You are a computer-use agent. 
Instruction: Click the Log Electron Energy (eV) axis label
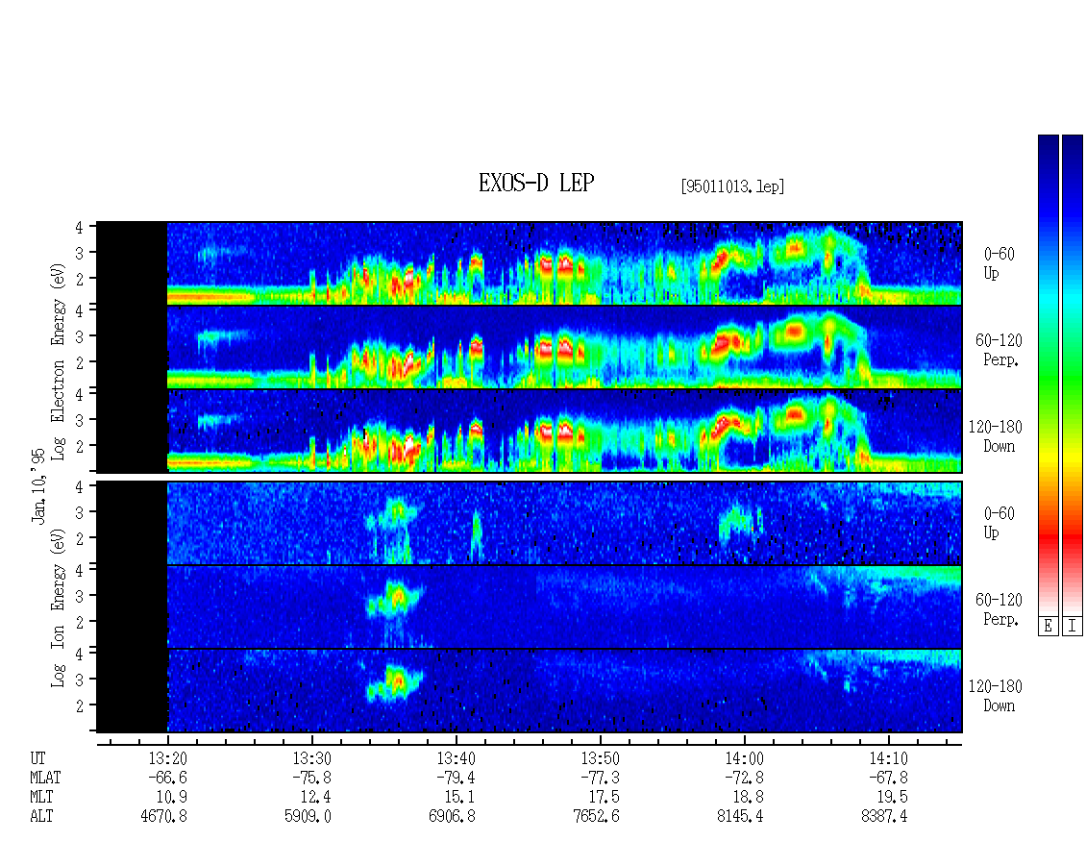tap(59, 361)
